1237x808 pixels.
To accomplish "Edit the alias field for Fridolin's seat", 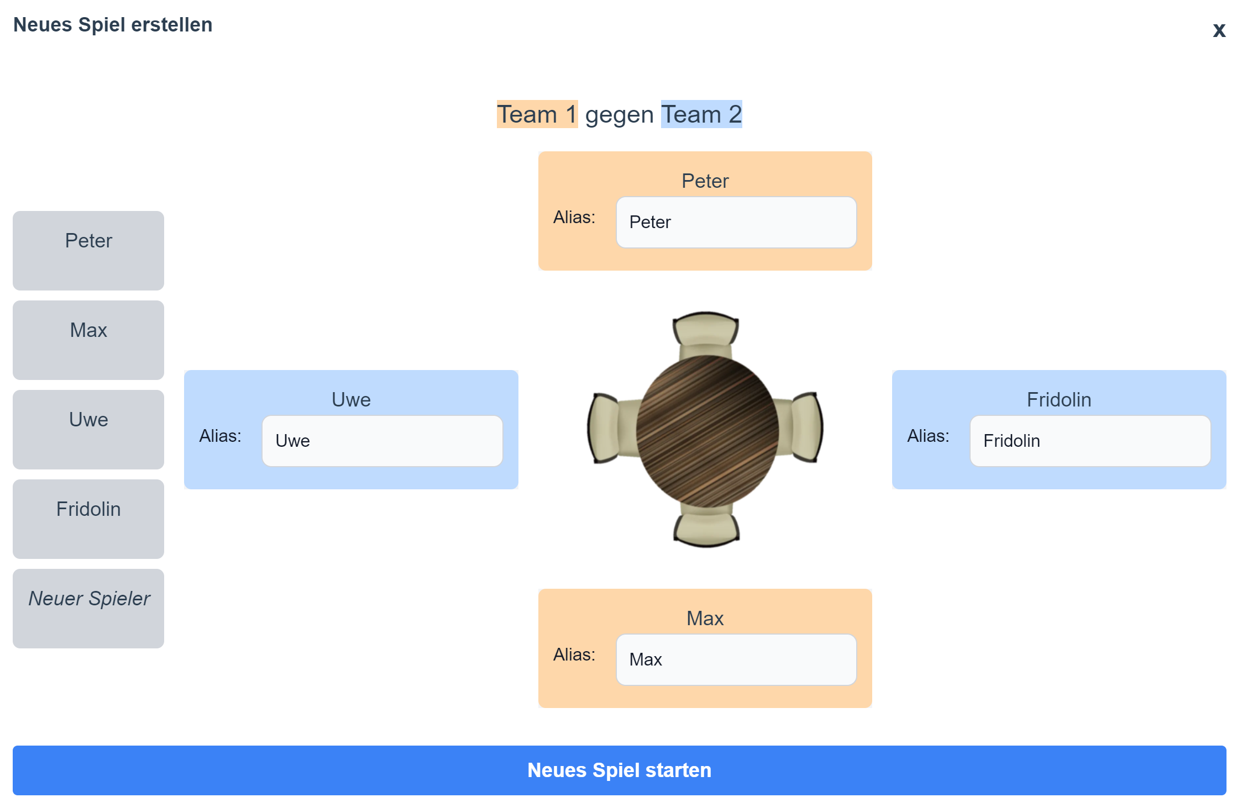I will tap(1089, 441).
